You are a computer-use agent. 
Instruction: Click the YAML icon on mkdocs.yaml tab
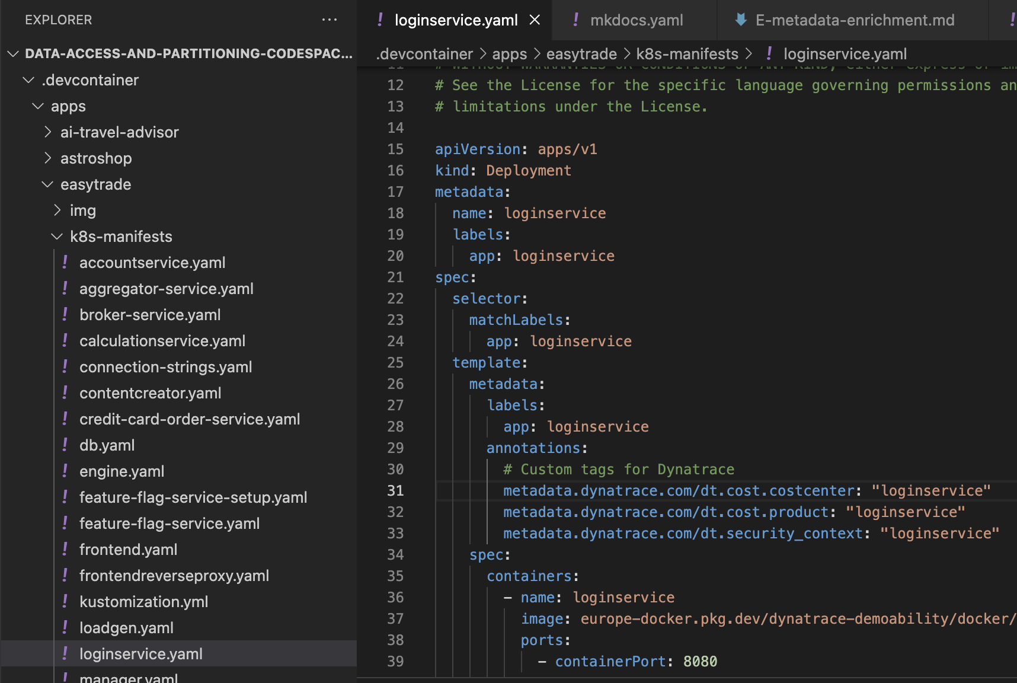pos(575,20)
